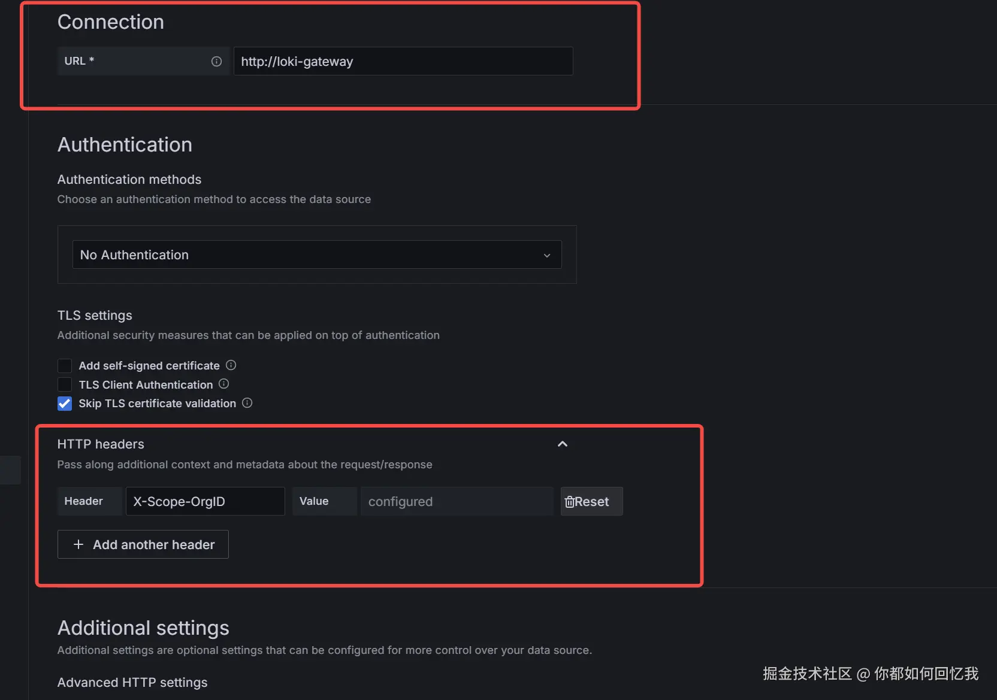Click info icon beside Add self-signed certificate
The width and height of the screenshot is (997, 700).
point(231,365)
